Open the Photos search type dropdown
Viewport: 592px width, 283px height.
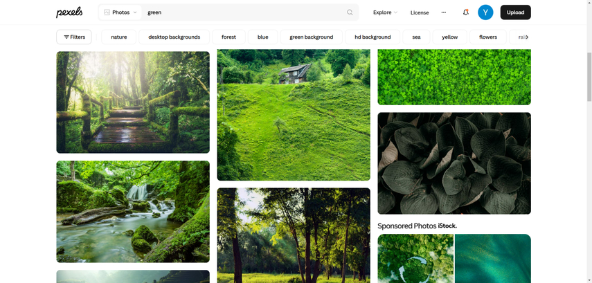[x=120, y=12]
